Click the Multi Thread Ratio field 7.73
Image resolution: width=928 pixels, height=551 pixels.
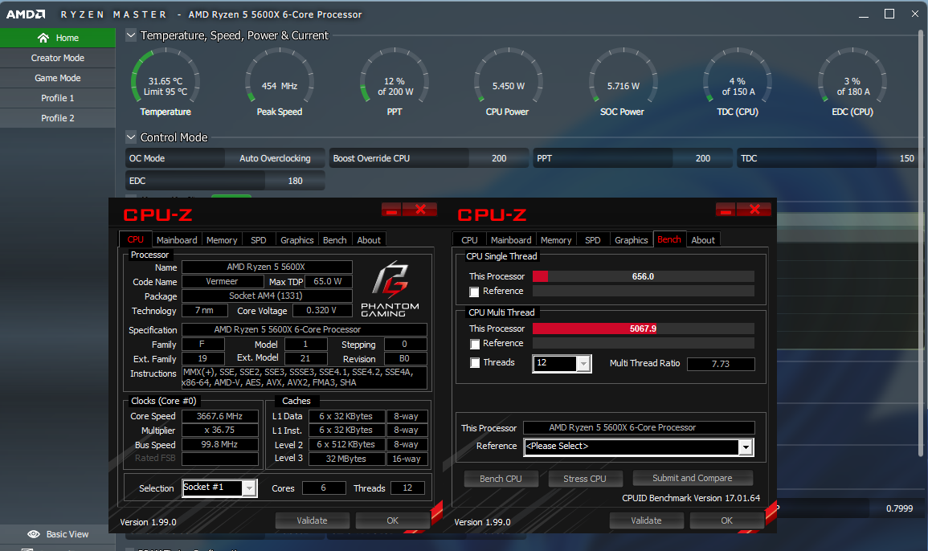click(x=721, y=364)
